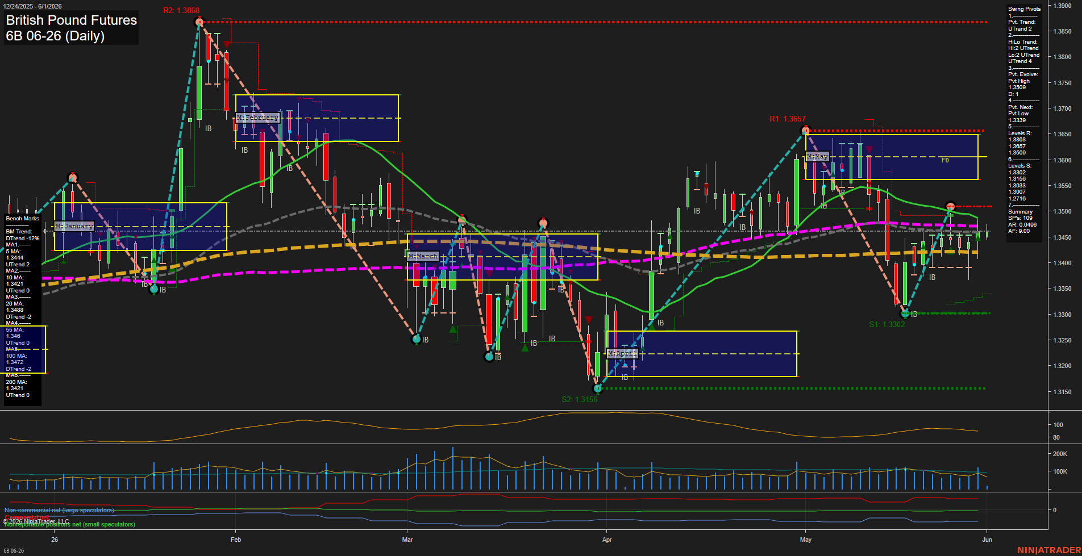This screenshot has height=556, width=1082.
Task: Click the 1.3900 price axis label
Action: pyautogui.click(x=1063, y=6)
